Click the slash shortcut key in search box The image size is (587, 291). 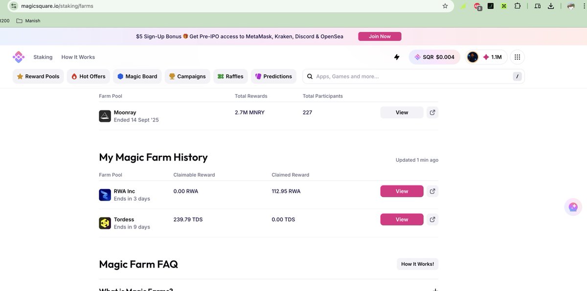[x=517, y=76]
